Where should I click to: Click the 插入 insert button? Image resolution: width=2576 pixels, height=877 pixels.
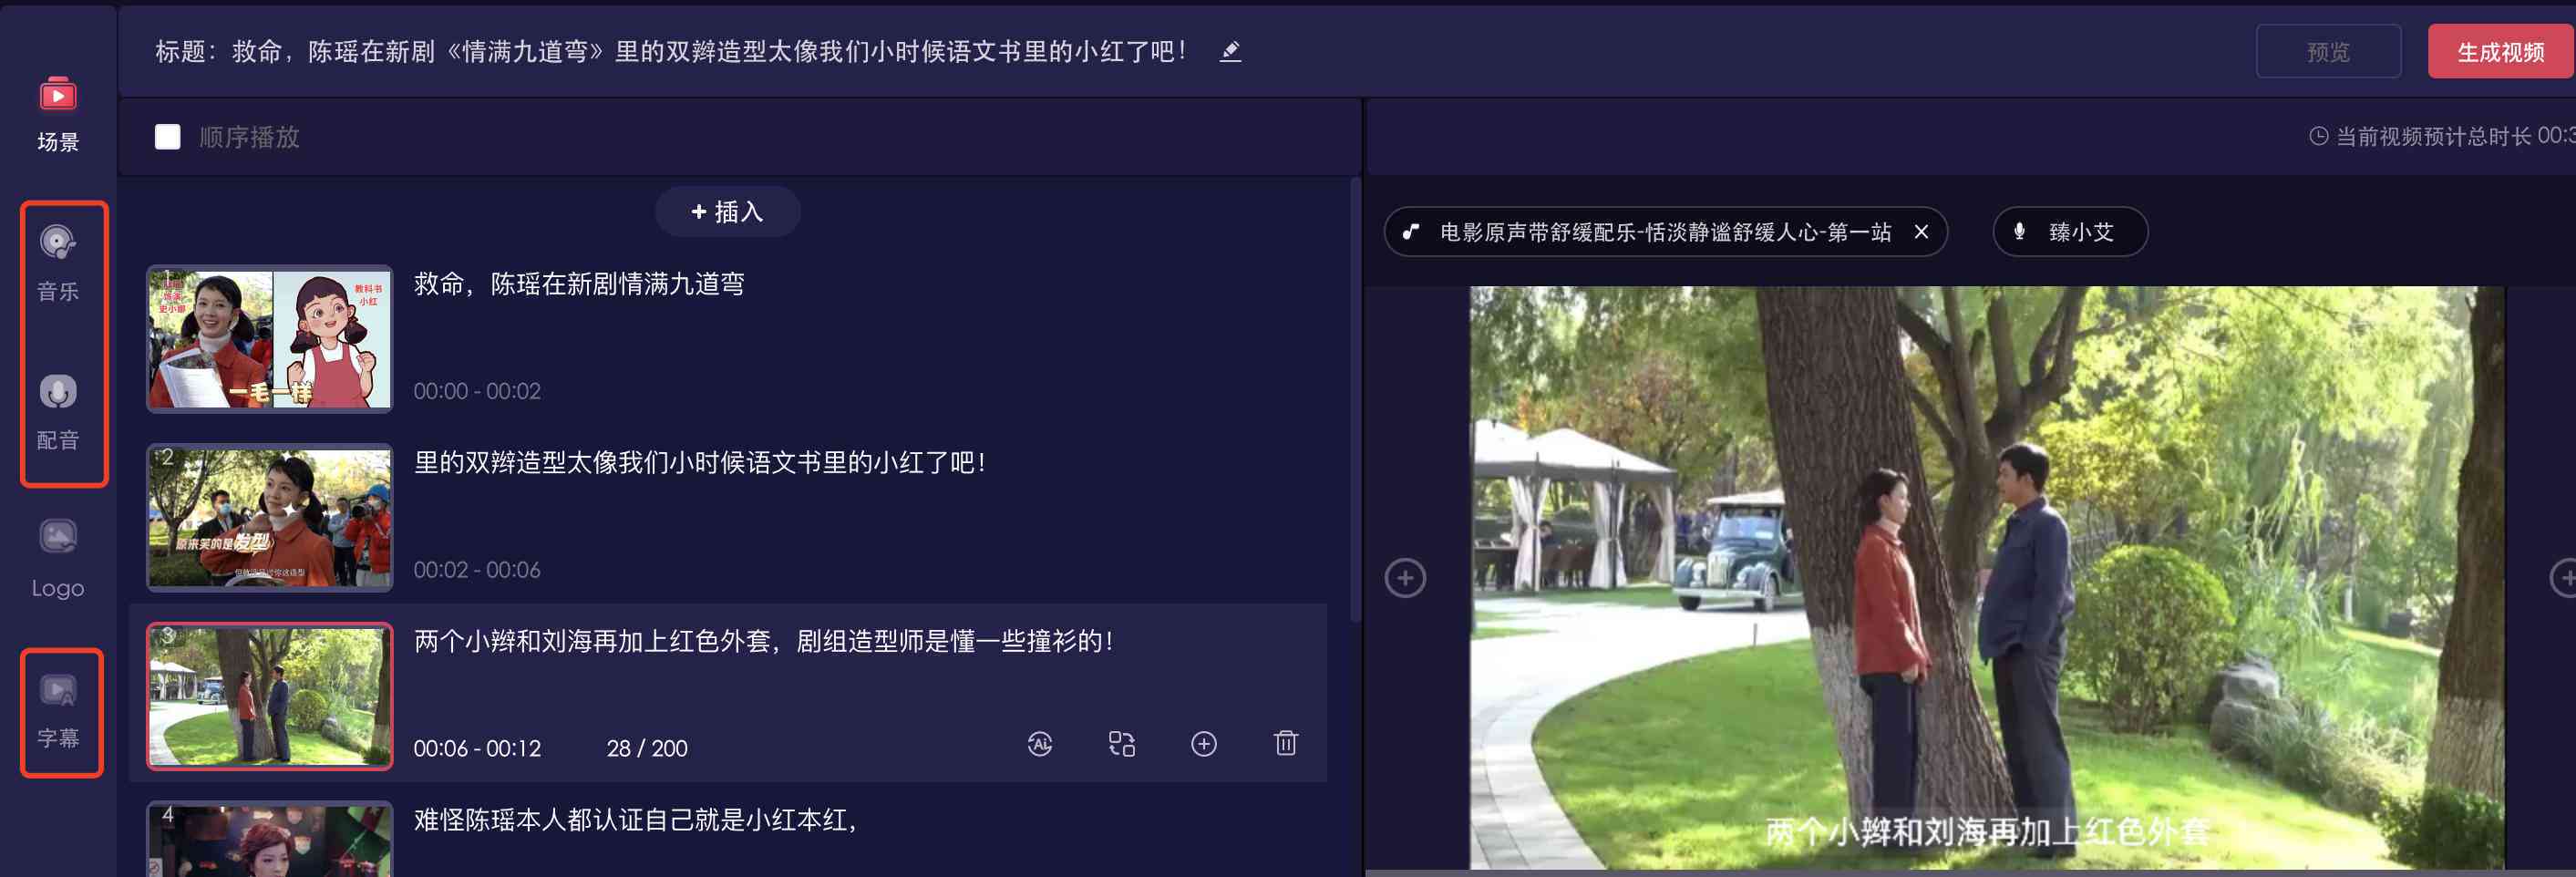(728, 212)
